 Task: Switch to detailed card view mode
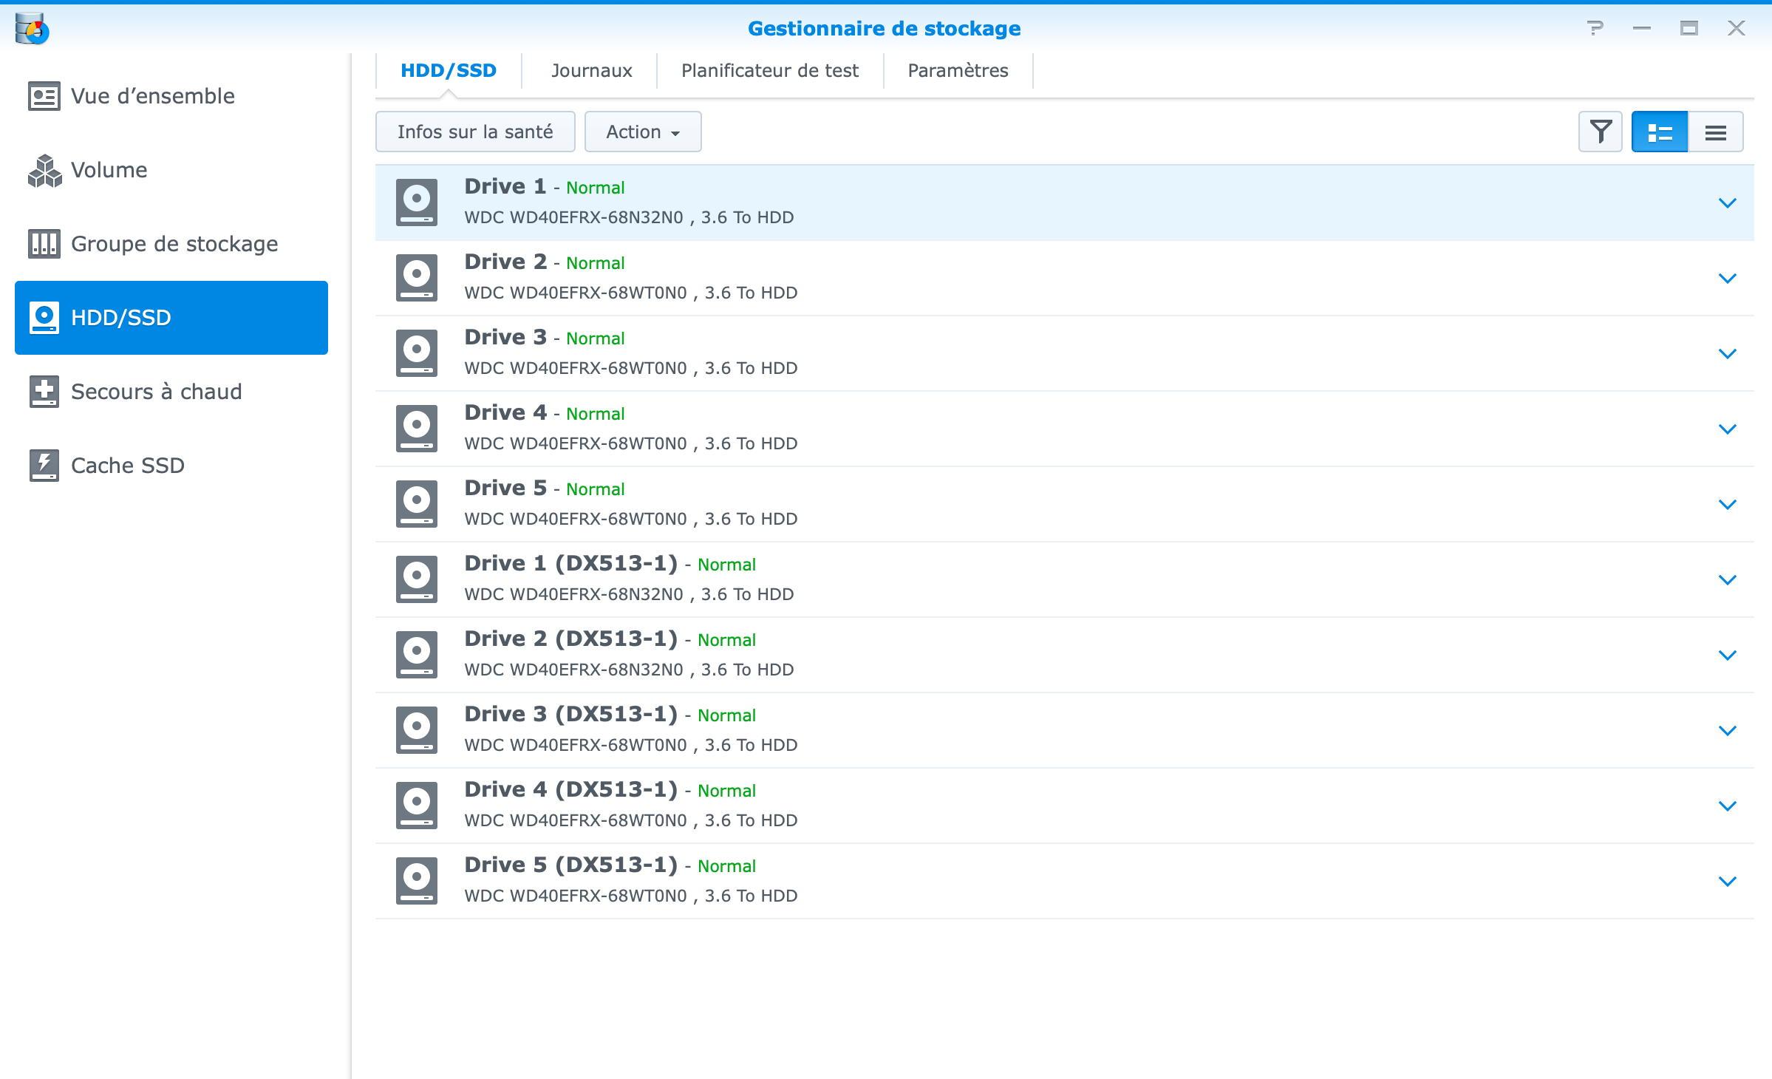coord(1659,132)
